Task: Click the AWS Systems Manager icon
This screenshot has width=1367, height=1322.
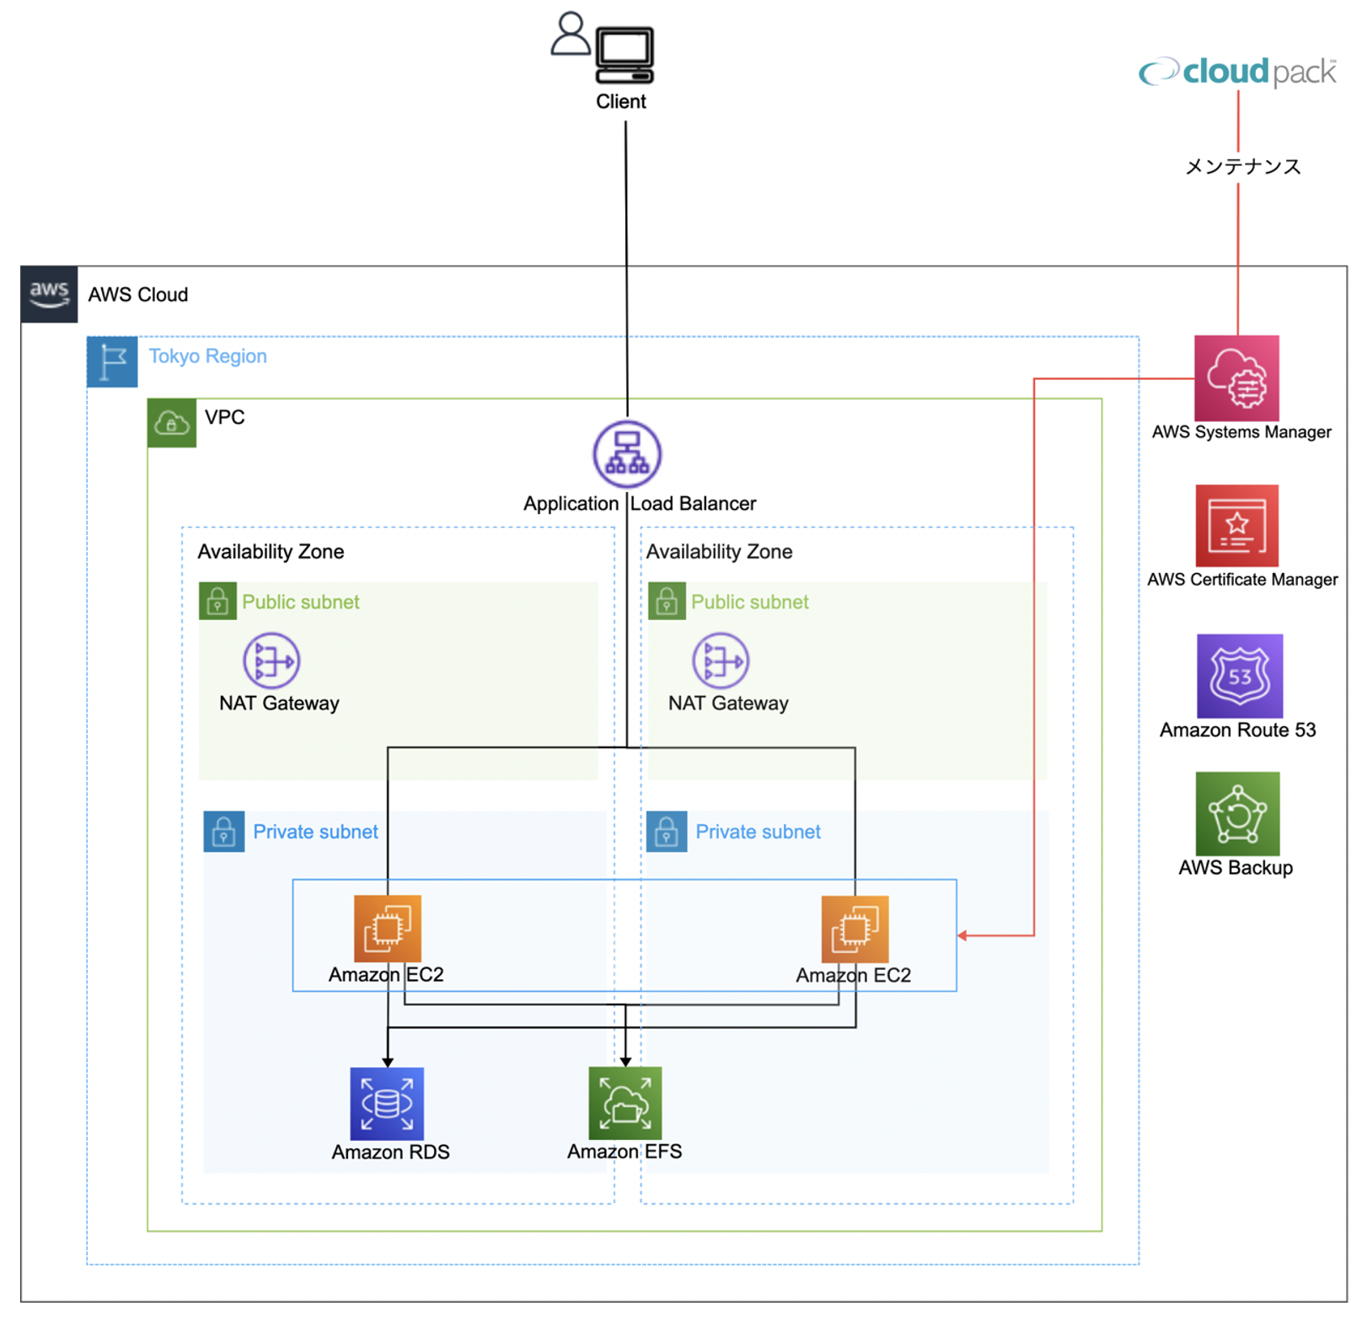Action: point(1236,378)
